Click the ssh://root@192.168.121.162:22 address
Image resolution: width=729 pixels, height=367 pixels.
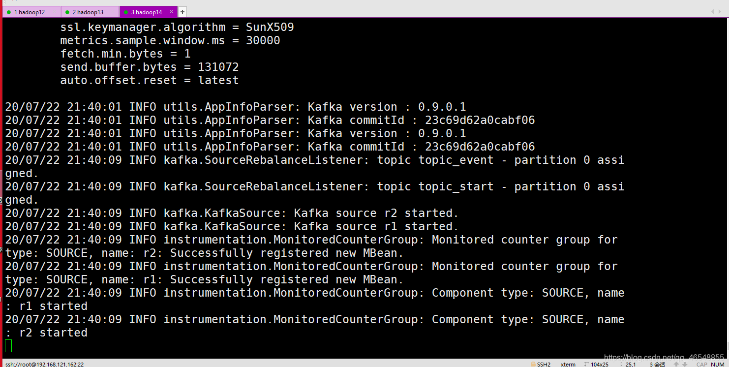[45, 365]
